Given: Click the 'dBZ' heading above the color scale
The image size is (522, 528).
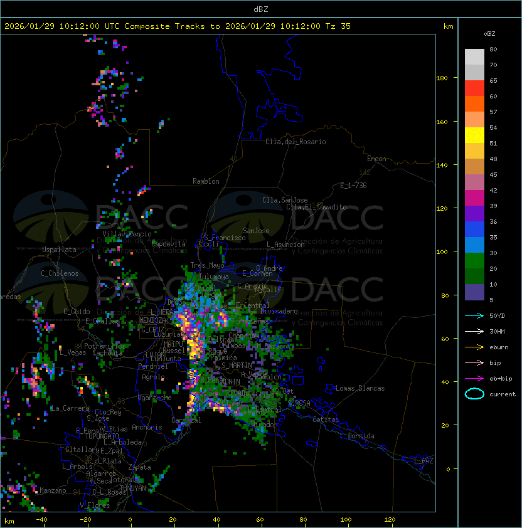Looking at the screenshot, I should pos(489,34).
